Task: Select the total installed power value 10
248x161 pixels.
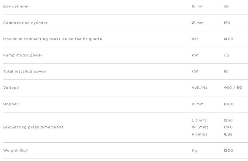Action: (226, 71)
